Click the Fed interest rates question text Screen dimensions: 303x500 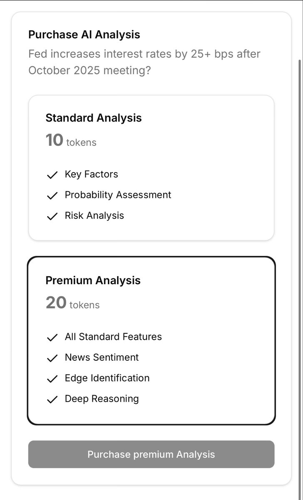tap(144, 62)
